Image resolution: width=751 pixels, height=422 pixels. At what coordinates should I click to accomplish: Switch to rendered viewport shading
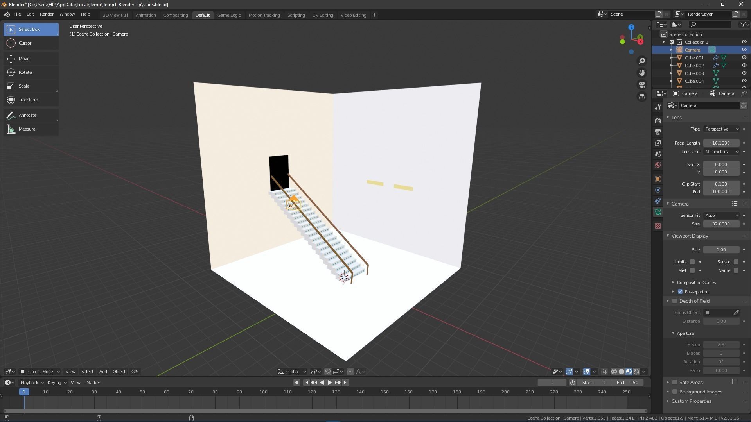point(636,372)
